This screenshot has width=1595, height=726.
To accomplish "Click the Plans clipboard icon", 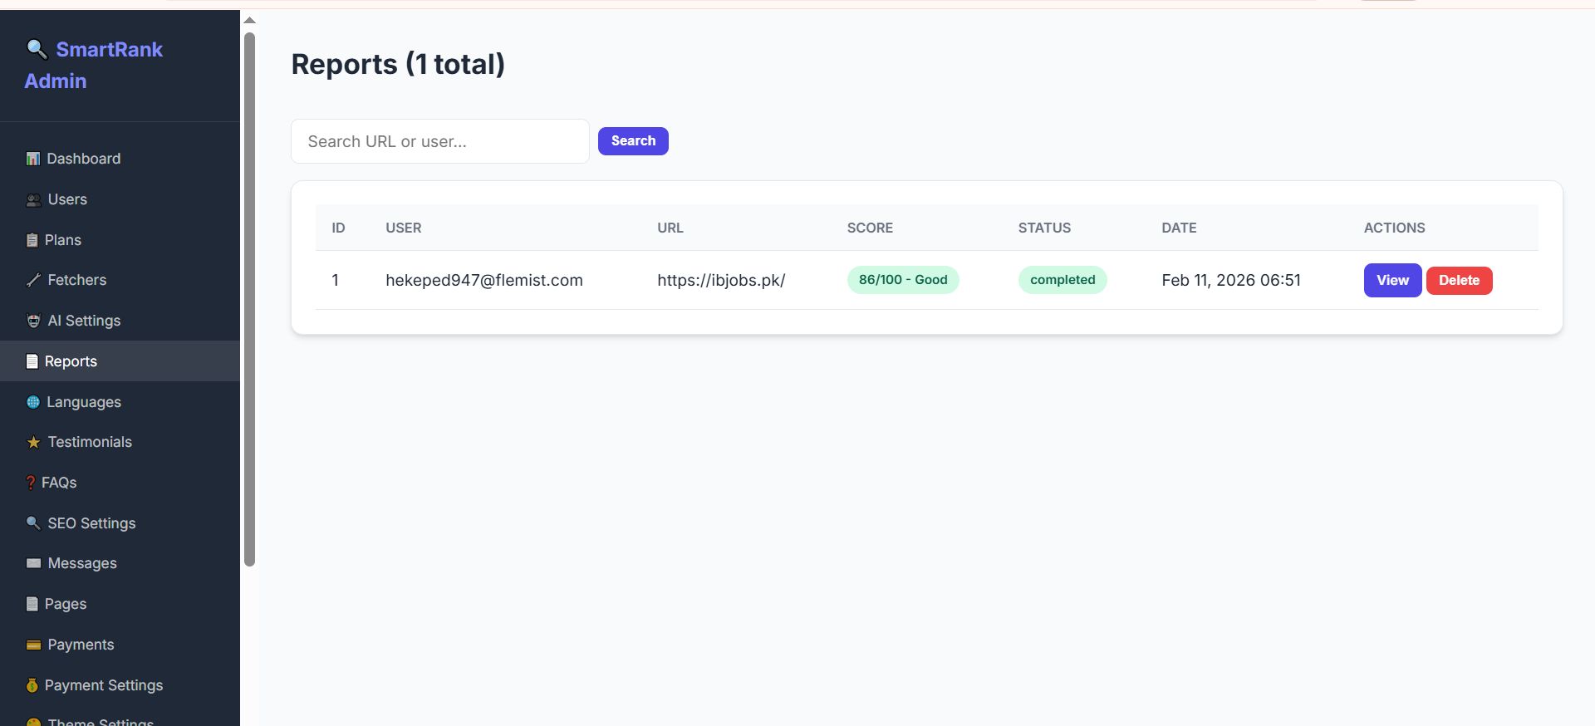I will pos(32,241).
